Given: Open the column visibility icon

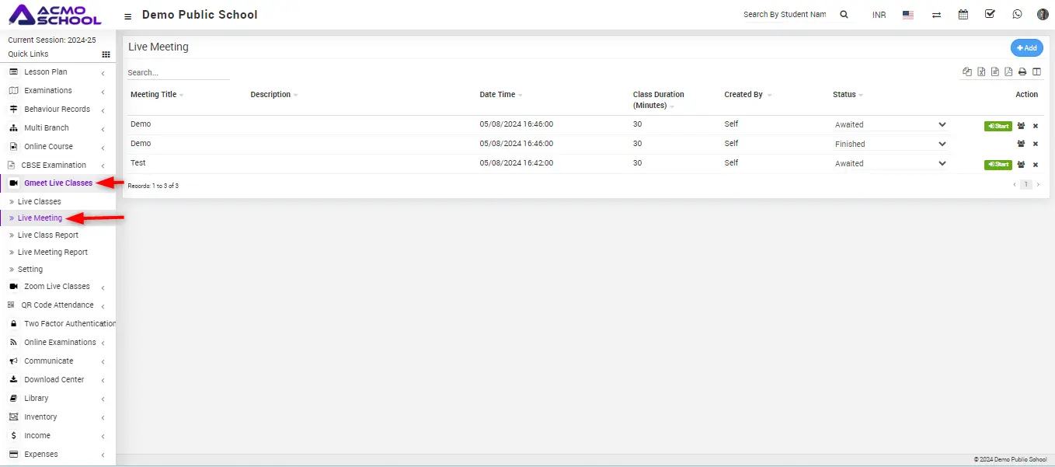Looking at the screenshot, I should (x=1036, y=72).
